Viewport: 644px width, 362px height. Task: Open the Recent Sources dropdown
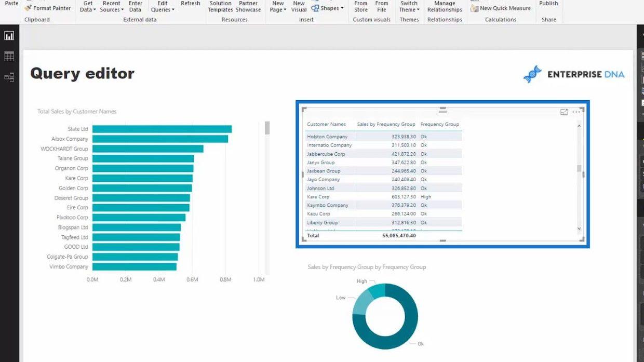[112, 6]
